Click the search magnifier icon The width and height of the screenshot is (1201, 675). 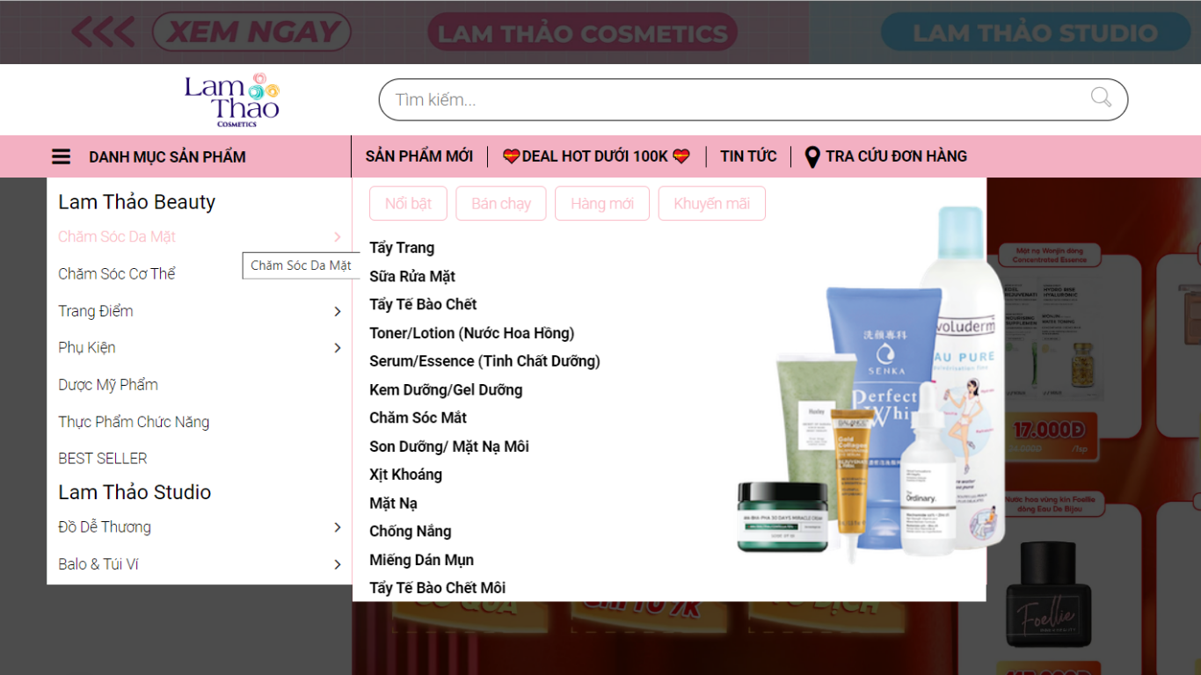tap(1101, 98)
